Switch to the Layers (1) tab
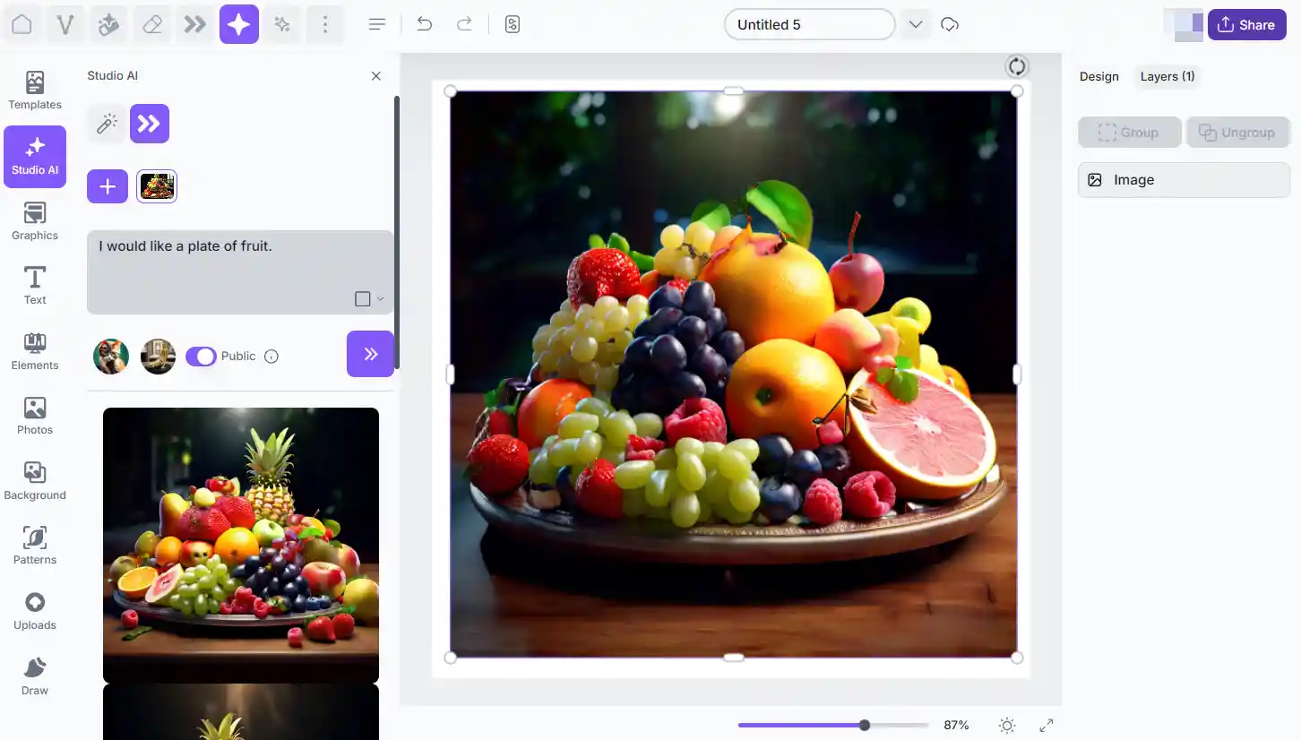 coord(1167,76)
